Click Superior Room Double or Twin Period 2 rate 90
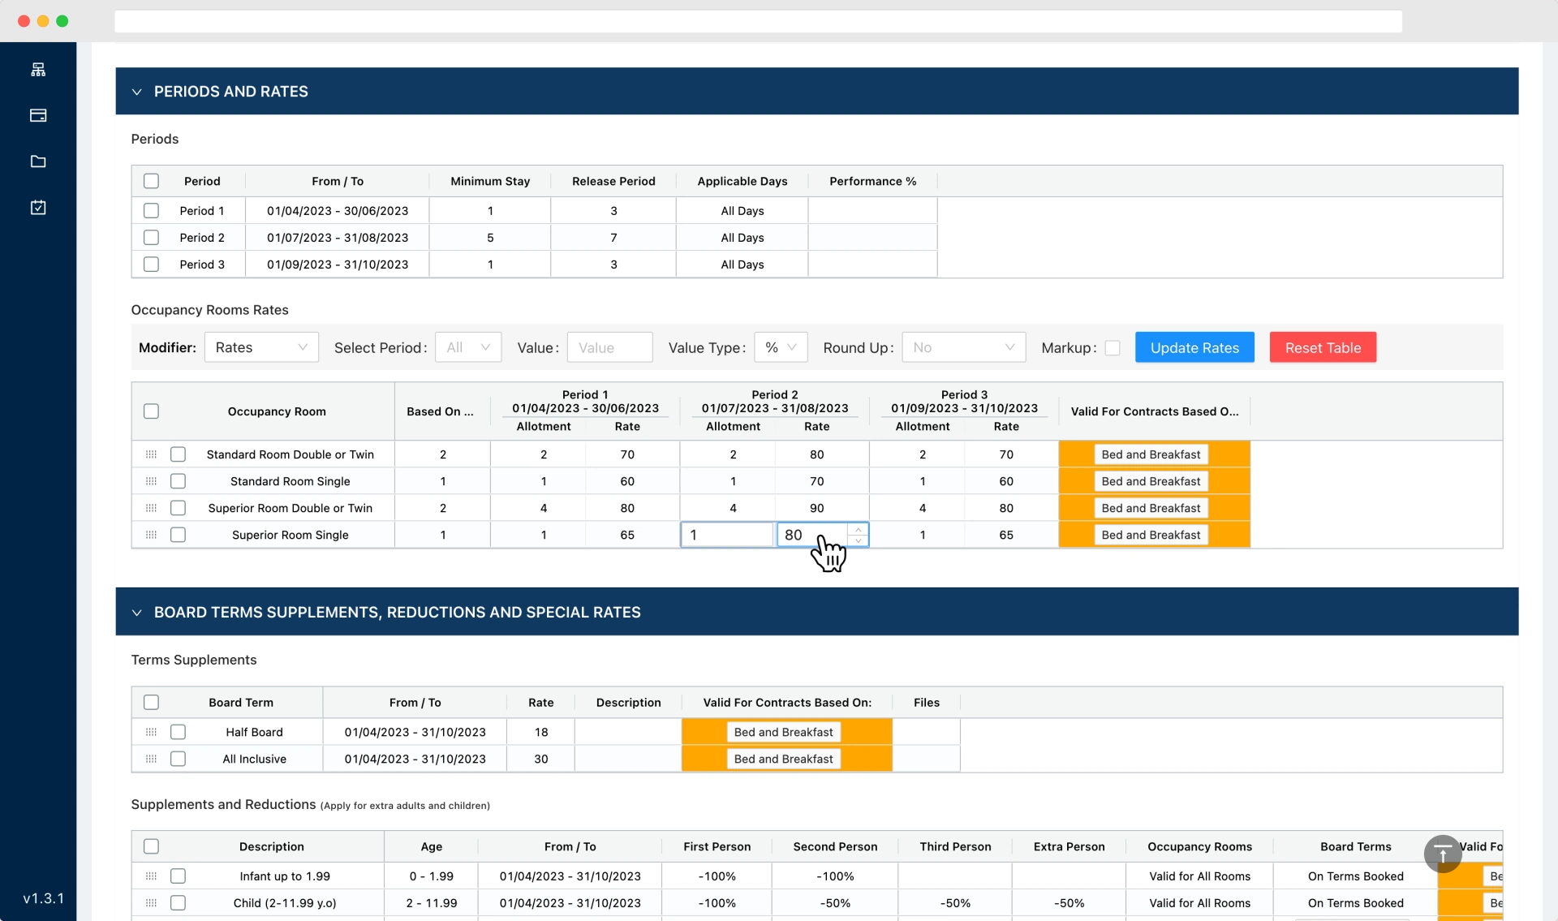 pyautogui.click(x=816, y=508)
